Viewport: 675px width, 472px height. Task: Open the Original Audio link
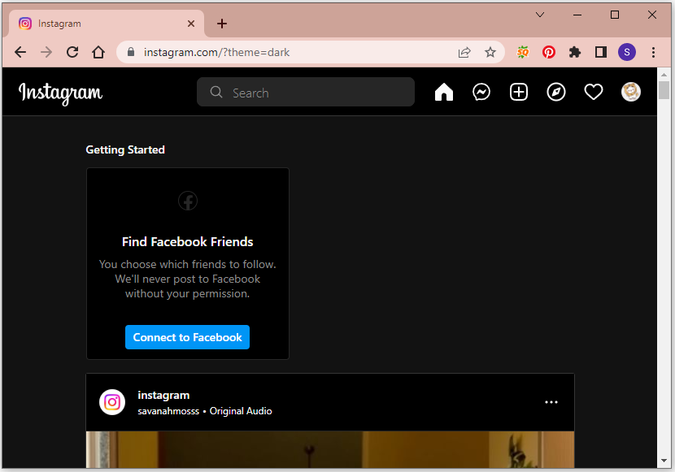pos(241,411)
